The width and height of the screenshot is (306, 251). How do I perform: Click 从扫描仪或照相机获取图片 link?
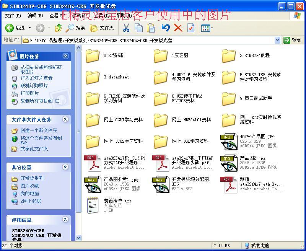(x=41, y=69)
